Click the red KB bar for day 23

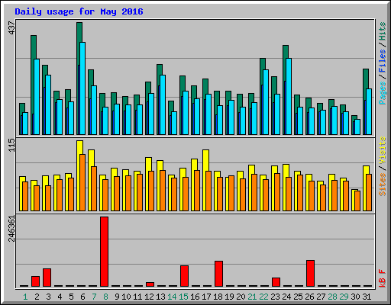pyautogui.click(x=276, y=282)
